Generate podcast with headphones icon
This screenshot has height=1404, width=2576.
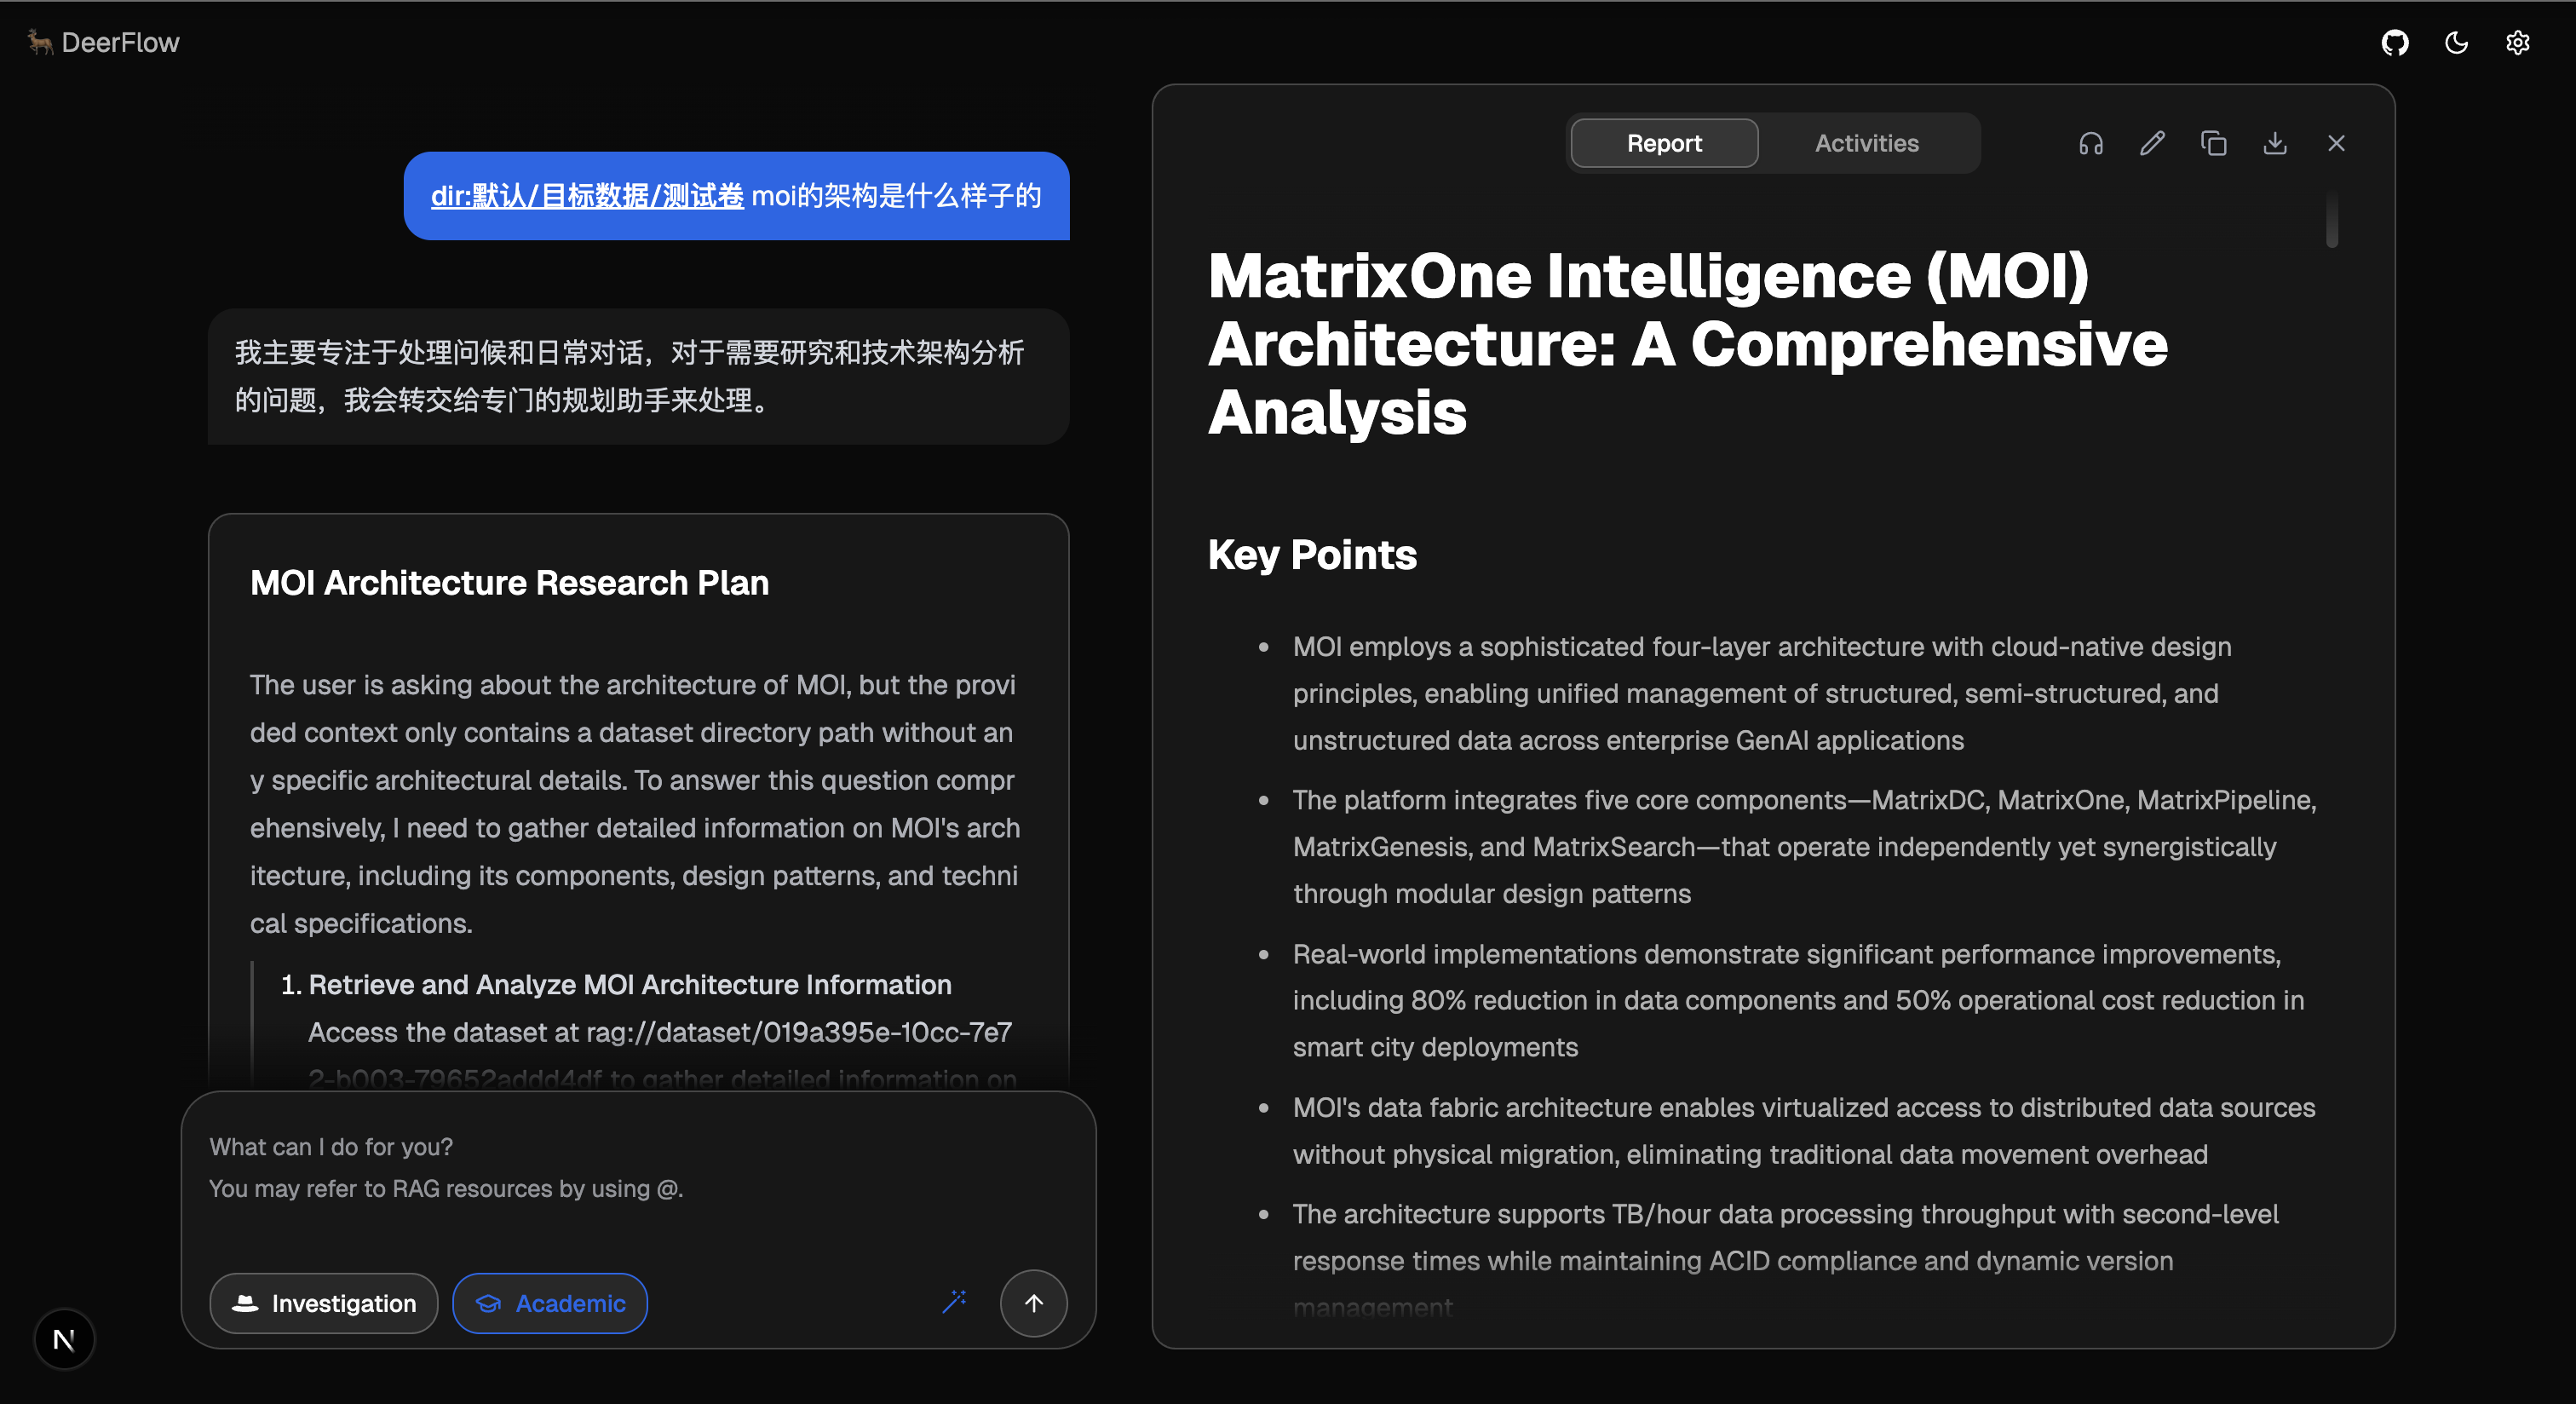(x=2091, y=143)
